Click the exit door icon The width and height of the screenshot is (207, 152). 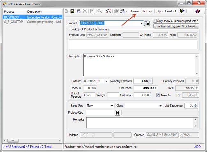click(182, 11)
